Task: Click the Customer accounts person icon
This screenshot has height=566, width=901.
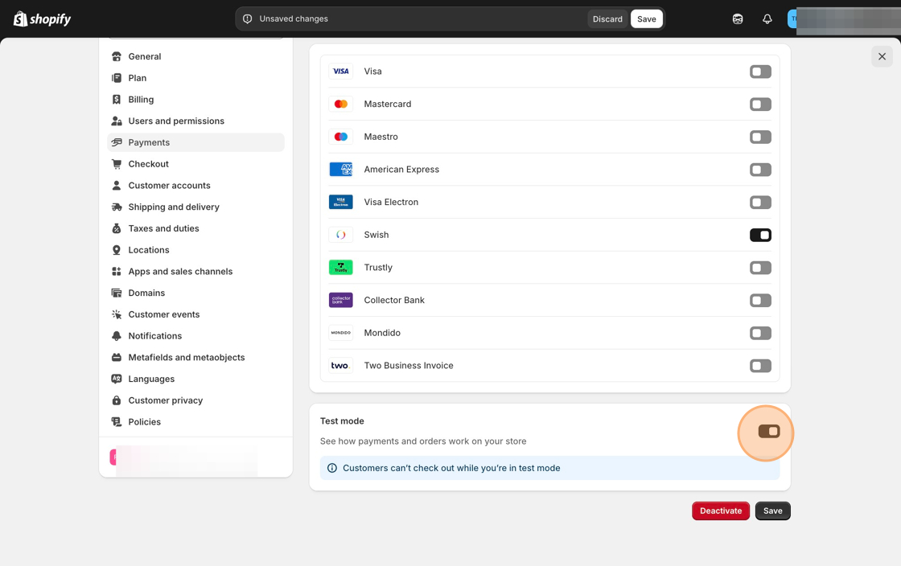Action: pyautogui.click(x=117, y=186)
